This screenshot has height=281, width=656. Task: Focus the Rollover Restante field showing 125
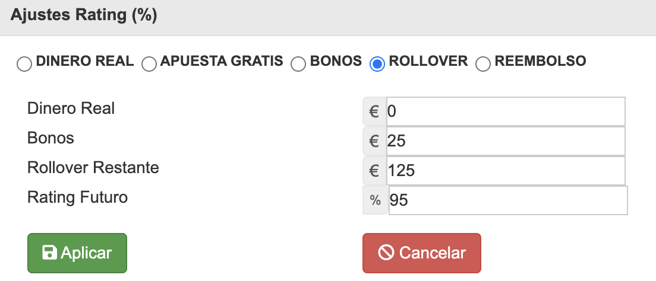tap(506, 171)
